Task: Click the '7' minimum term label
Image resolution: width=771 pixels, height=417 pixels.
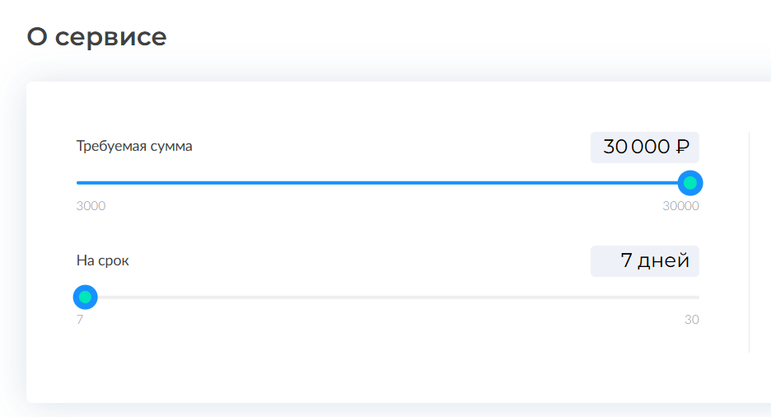Action: pyautogui.click(x=80, y=320)
